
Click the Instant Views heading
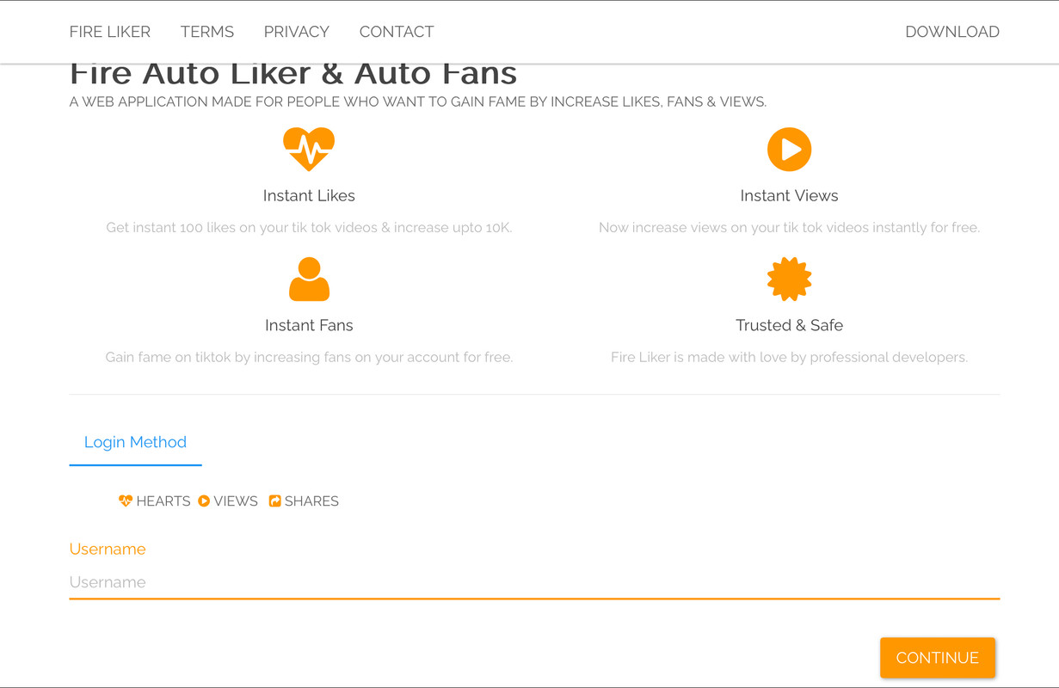[789, 195]
